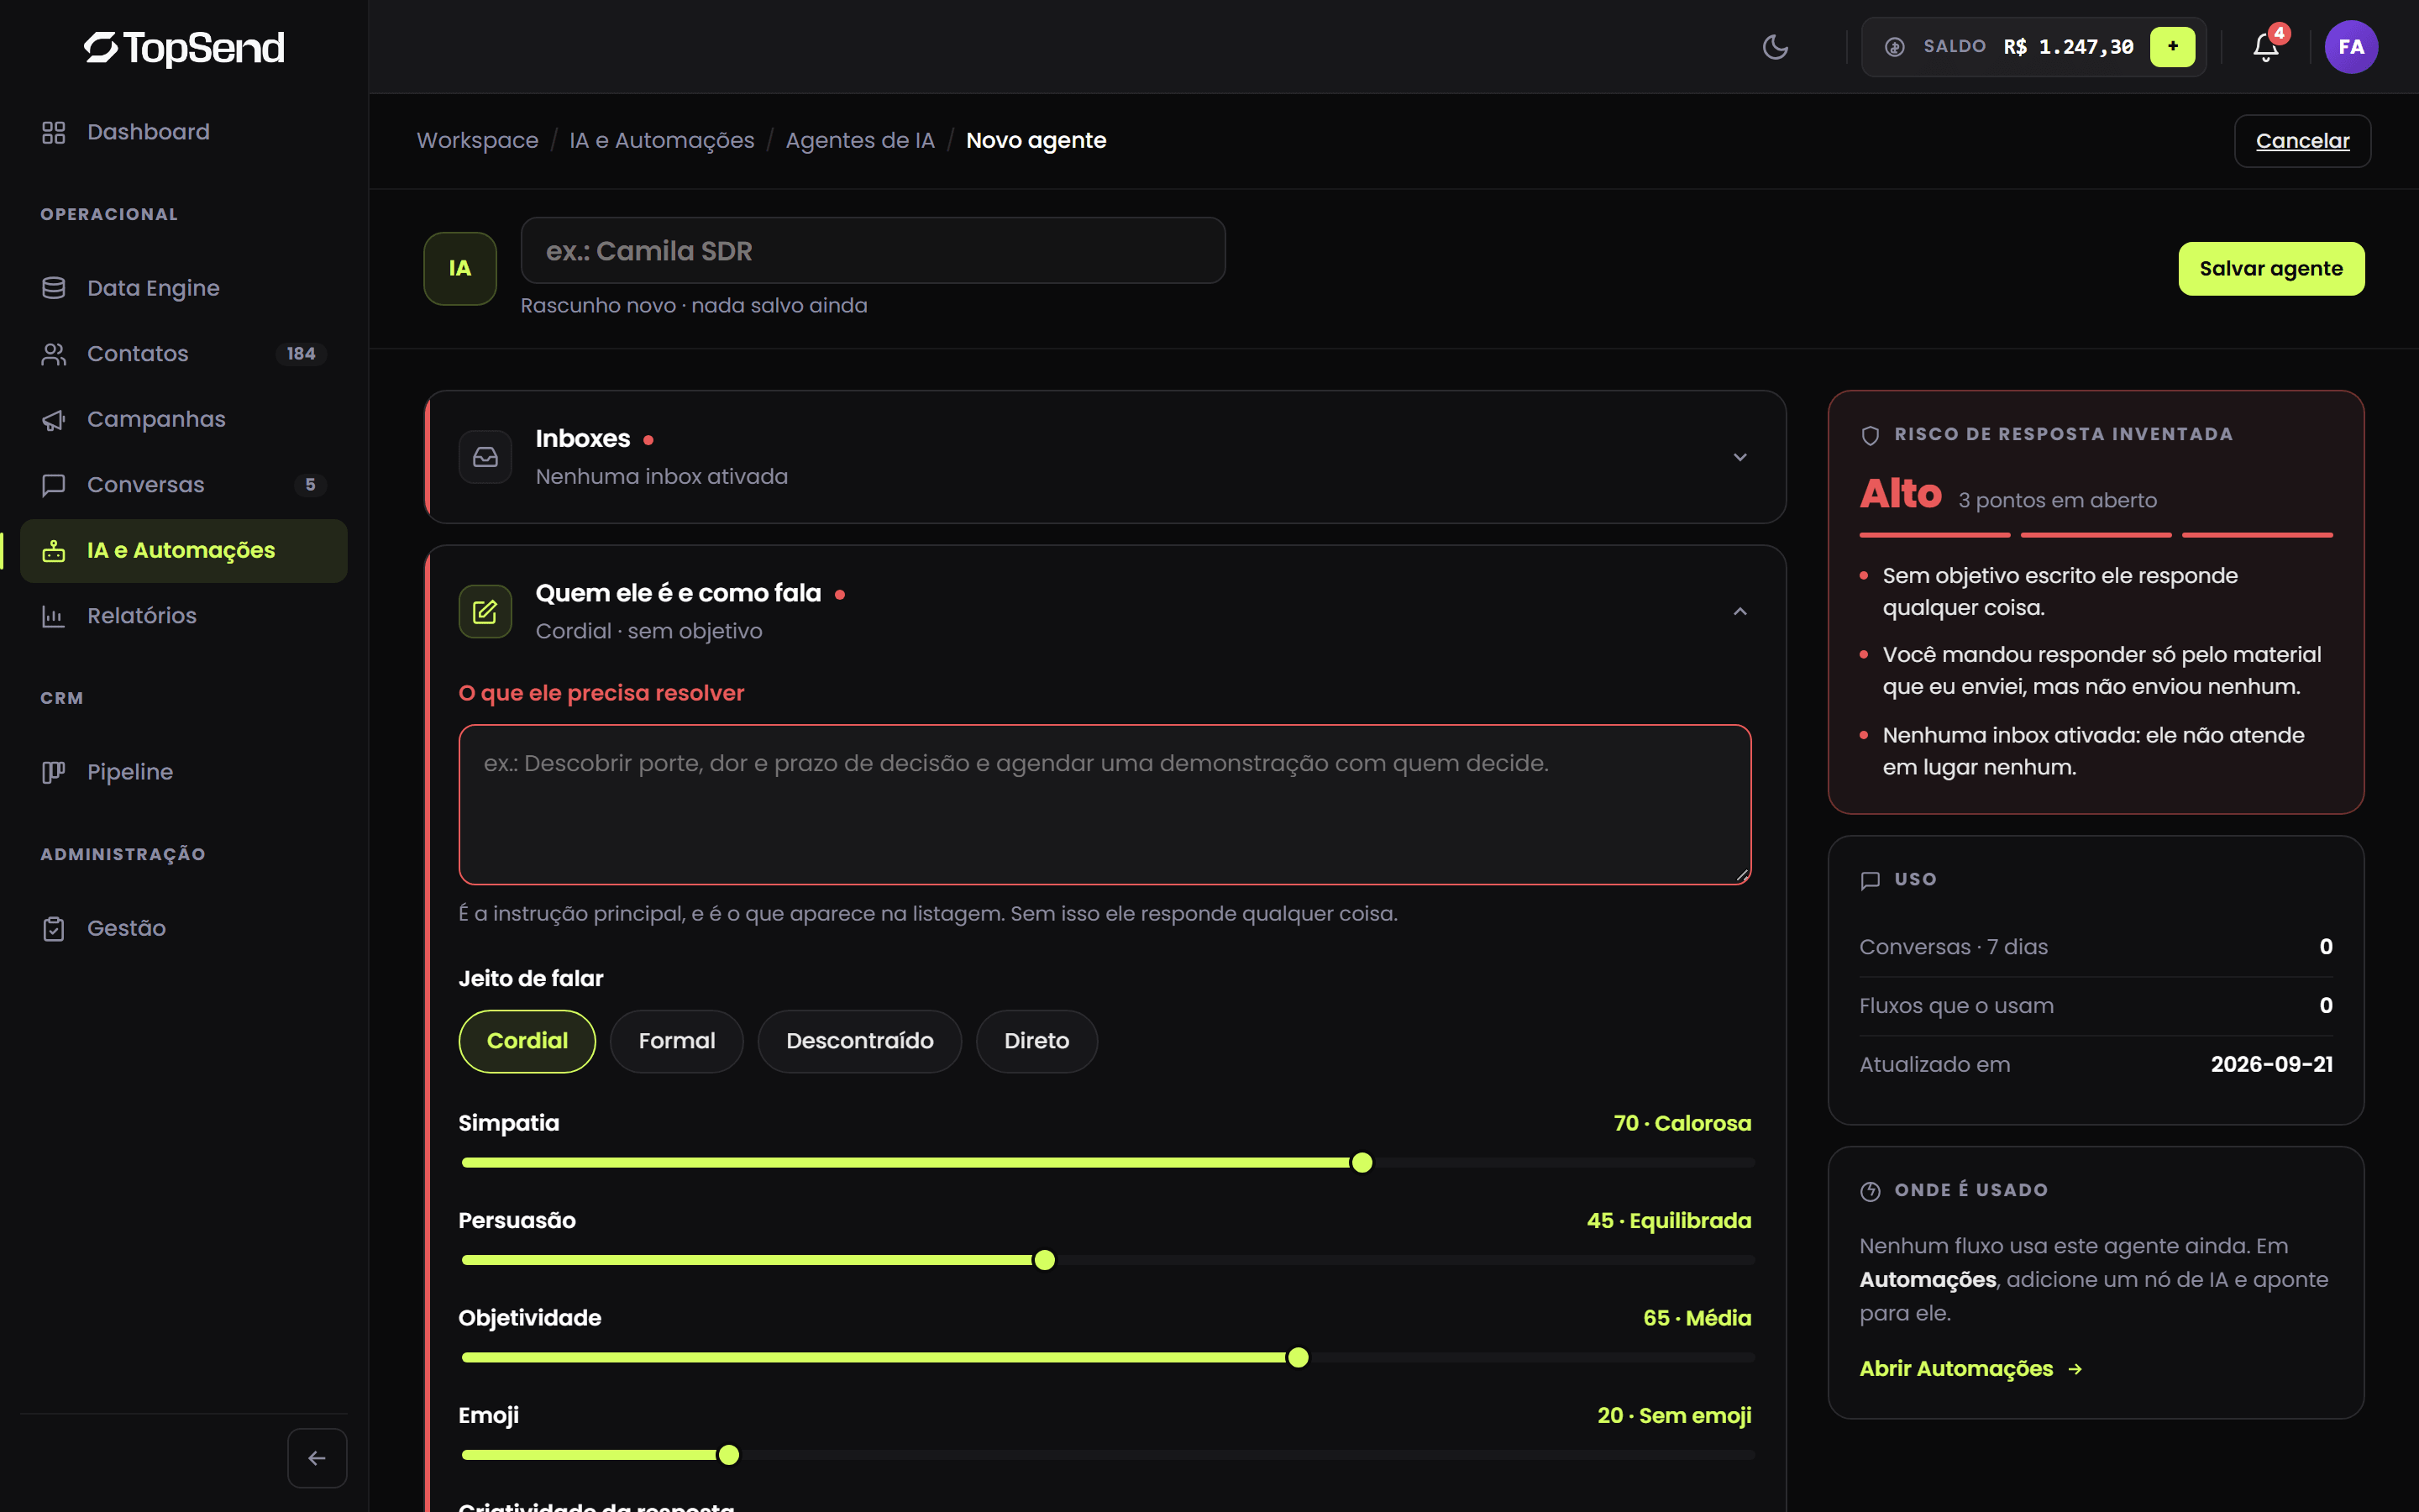
Task: Click shield icon in risk card
Action: click(x=1871, y=435)
